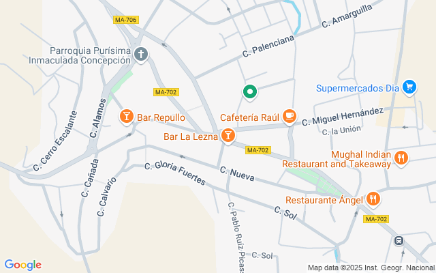Viewport: 436px width, 273px height.
Task: Click the green location pin marker
Action: [x=250, y=92]
